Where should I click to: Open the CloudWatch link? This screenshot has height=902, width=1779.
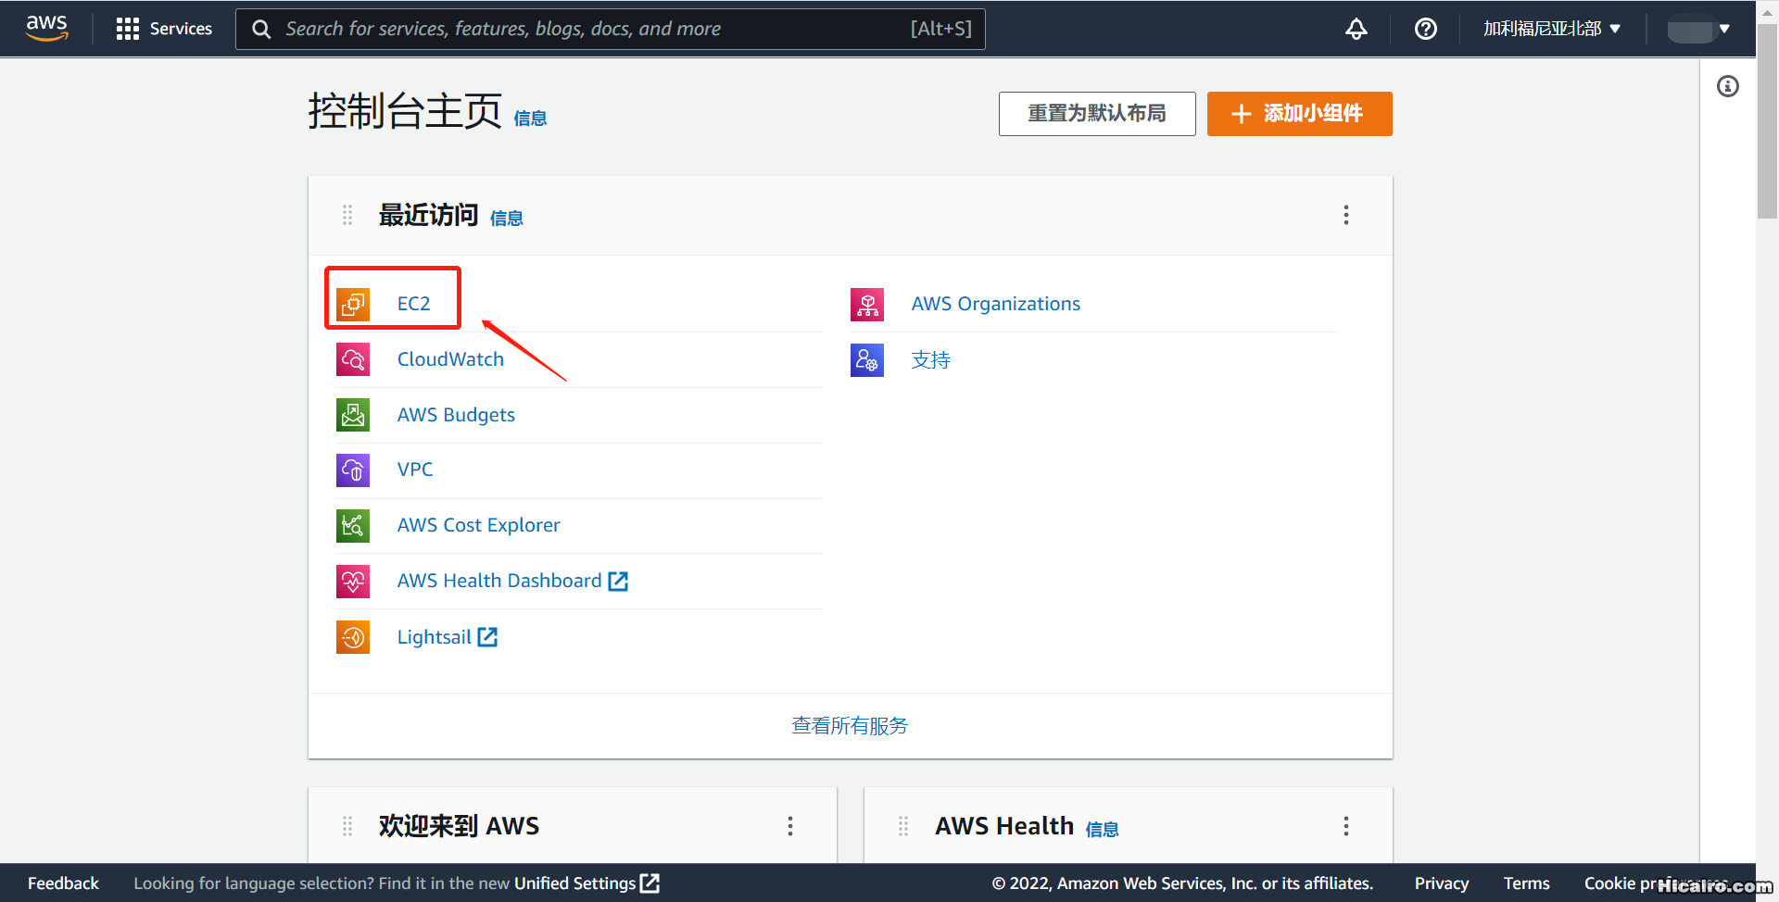pos(450,359)
